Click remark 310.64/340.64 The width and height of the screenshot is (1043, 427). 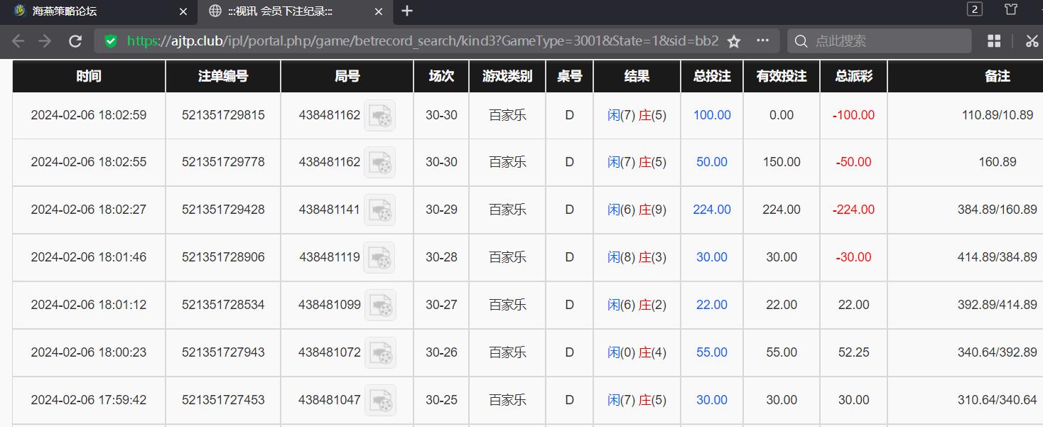coord(998,400)
